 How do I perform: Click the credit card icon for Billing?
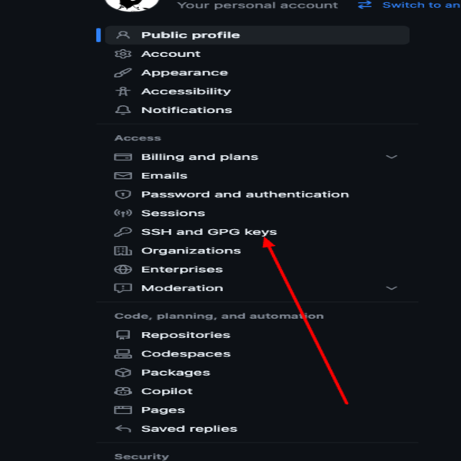point(123,157)
